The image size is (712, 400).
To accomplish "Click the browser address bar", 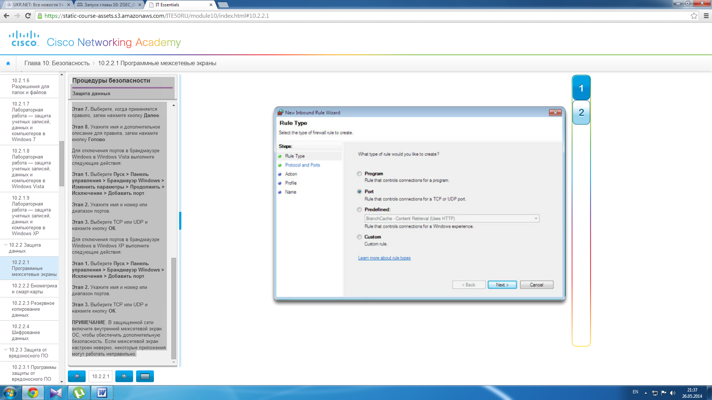I will point(363,16).
